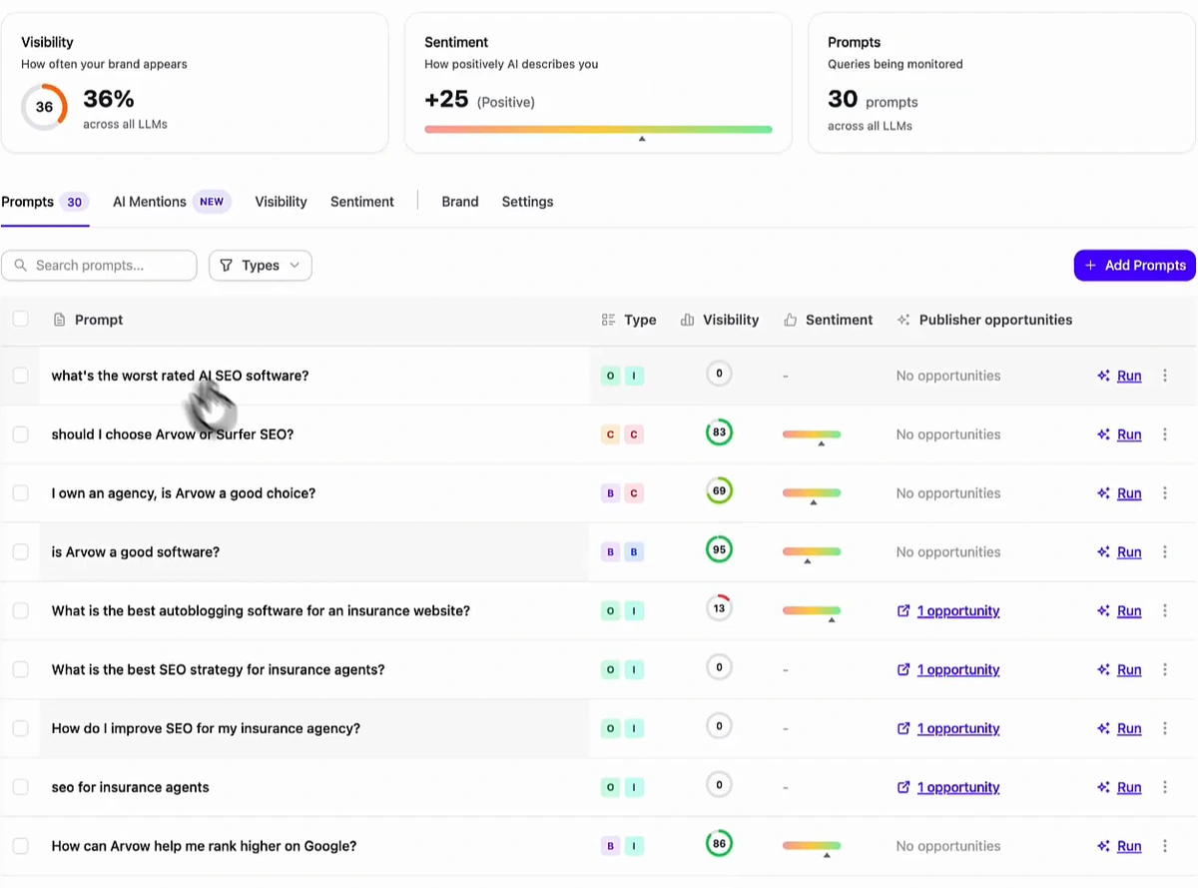The height and width of the screenshot is (888, 1198).
Task: Click visibility score 95 ring icon
Action: point(719,550)
